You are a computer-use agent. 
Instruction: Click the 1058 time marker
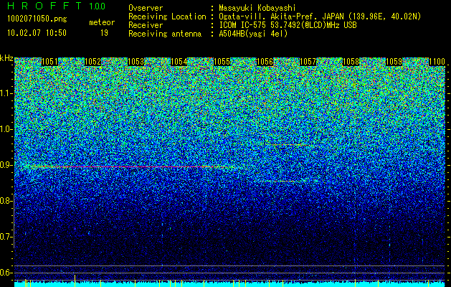[351, 62]
